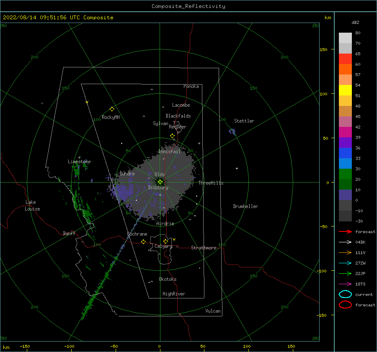The image size is (377, 352).
Task: Click the yellow V marker northwest of RockyMH
Action: coord(87,102)
